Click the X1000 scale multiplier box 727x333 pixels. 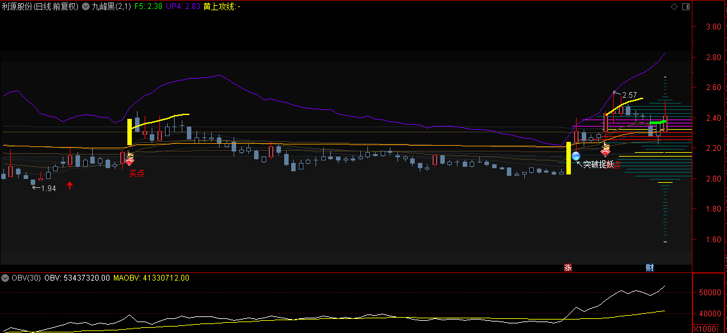coord(705,329)
